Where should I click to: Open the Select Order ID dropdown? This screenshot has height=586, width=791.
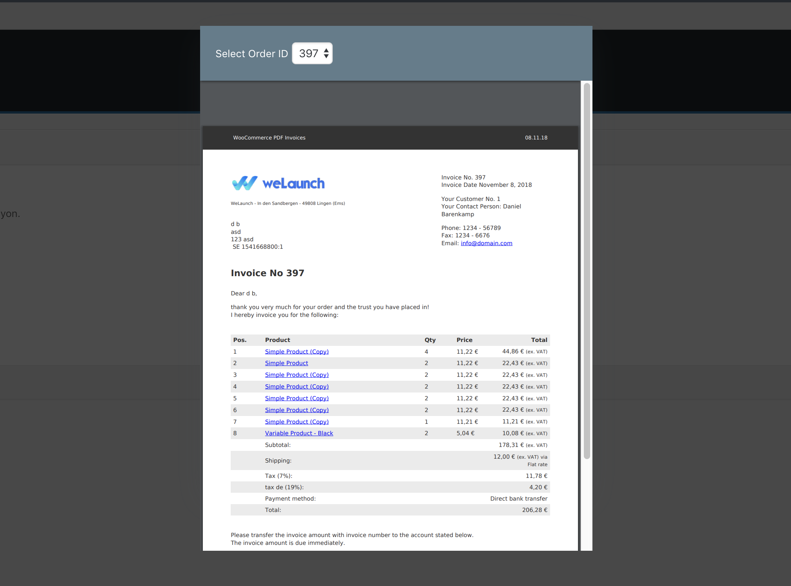(x=312, y=53)
